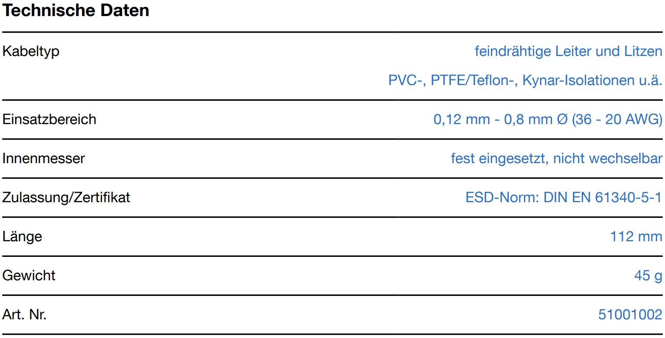Click fest eingesetzt, nicht wechselbar text

click(x=557, y=158)
